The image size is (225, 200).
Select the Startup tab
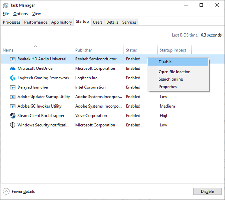[82, 22]
